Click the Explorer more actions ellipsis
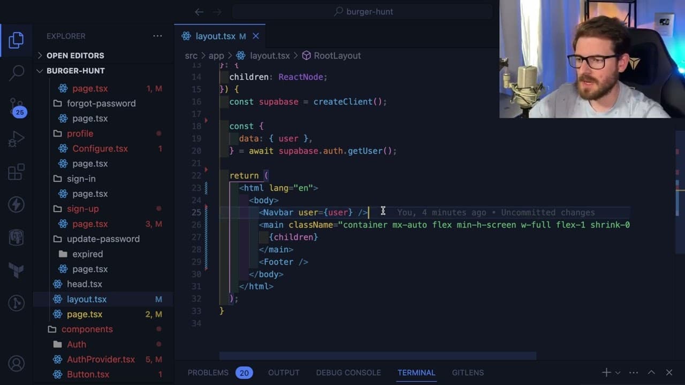 157,36
